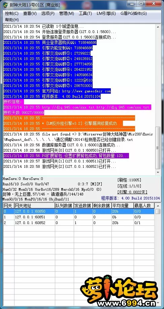Open the 查看(V) menu

click(30, 13)
